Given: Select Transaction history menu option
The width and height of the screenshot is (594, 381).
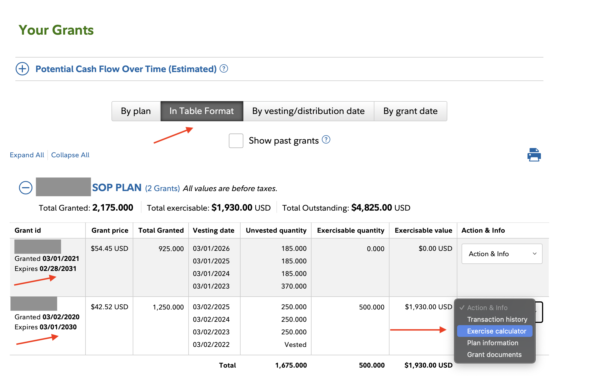Looking at the screenshot, I should [497, 319].
